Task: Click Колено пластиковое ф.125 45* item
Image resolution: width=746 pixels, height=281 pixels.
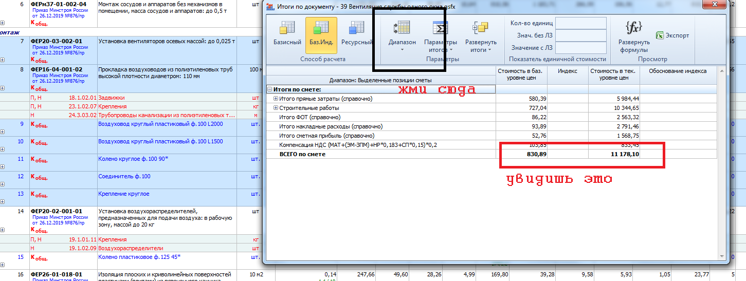Action: (x=139, y=257)
